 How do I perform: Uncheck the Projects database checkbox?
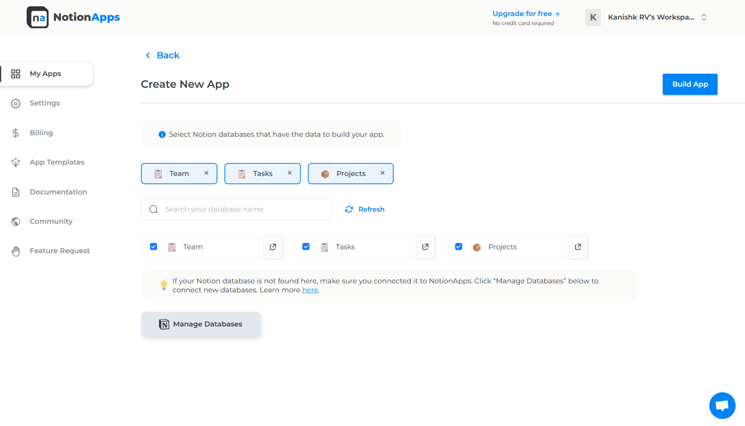coord(459,246)
